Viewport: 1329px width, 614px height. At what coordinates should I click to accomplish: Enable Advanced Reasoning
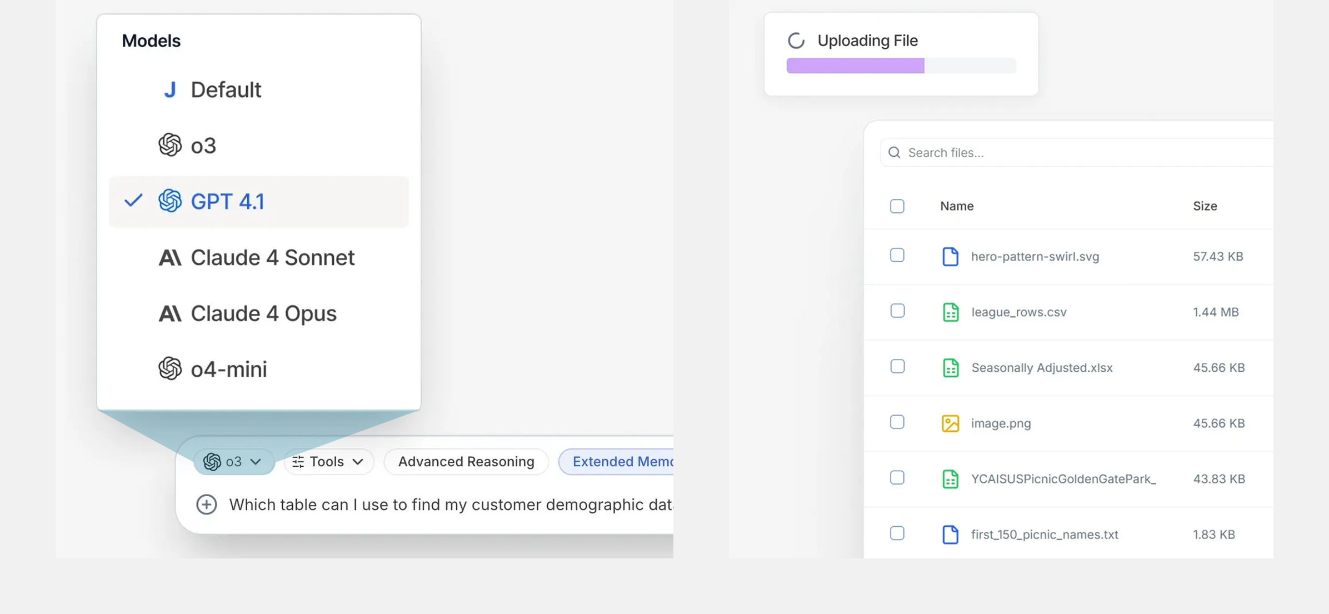[x=466, y=462]
